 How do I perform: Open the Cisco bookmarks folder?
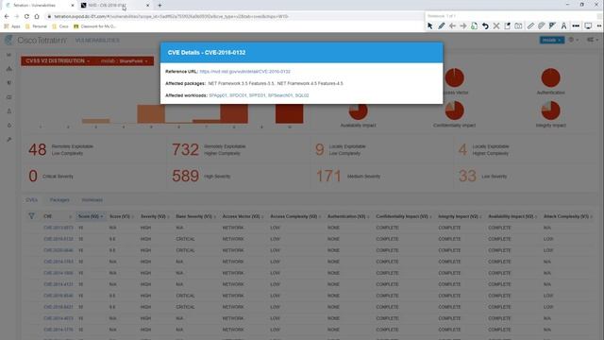pyautogui.click(x=60, y=26)
